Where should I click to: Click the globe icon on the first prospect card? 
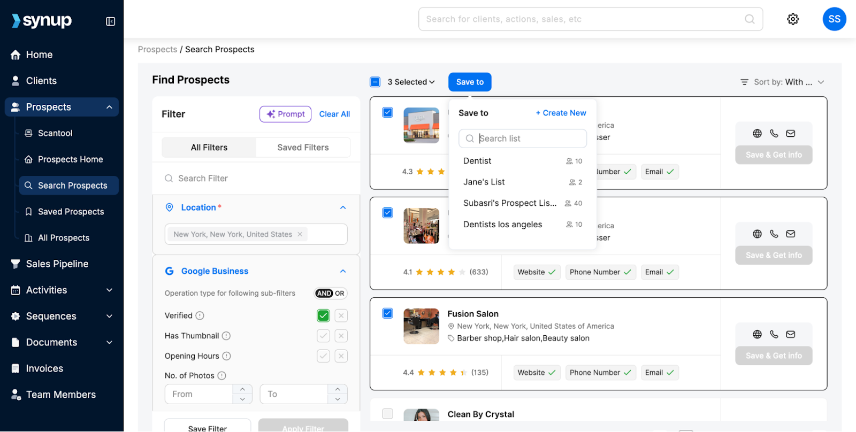pyautogui.click(x=757, y=134)
